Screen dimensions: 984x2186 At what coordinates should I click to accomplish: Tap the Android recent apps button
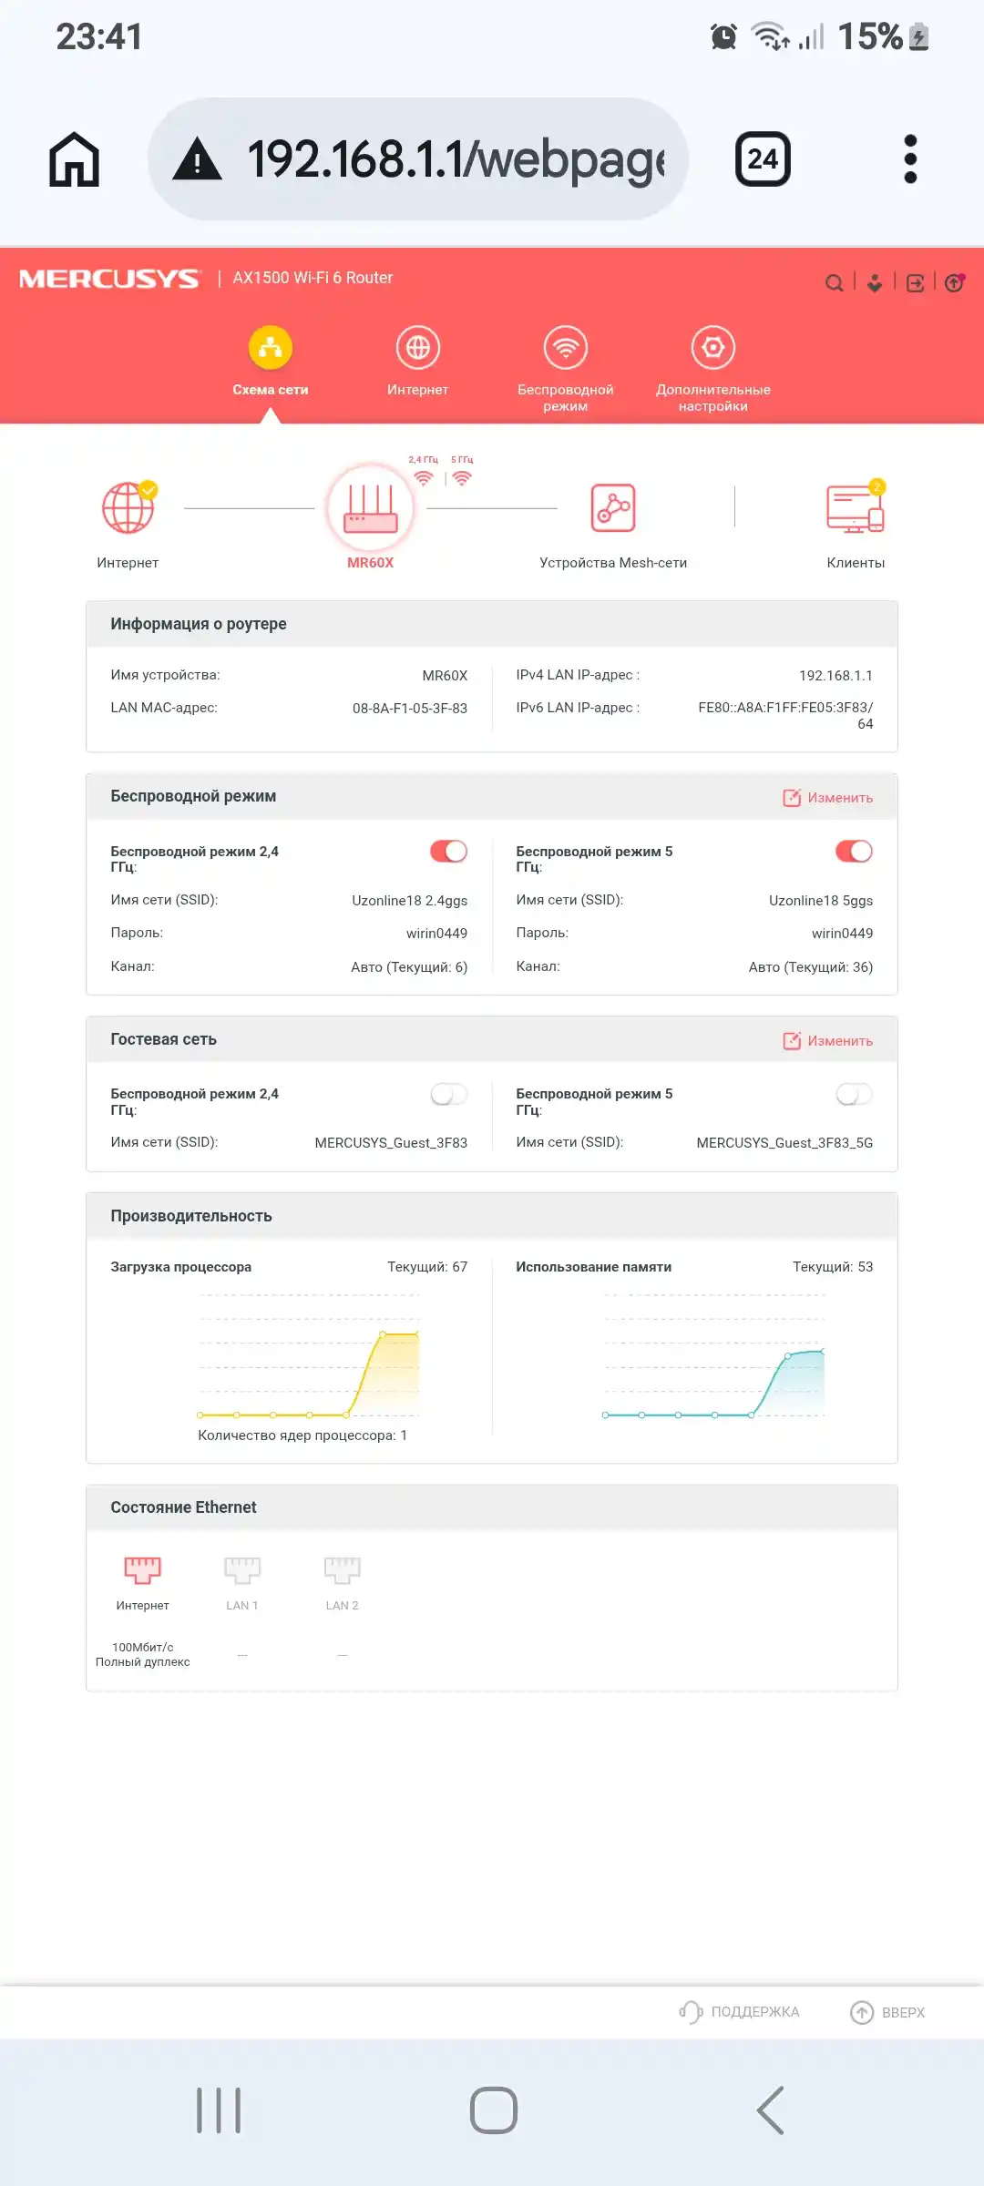(219, 2110)
